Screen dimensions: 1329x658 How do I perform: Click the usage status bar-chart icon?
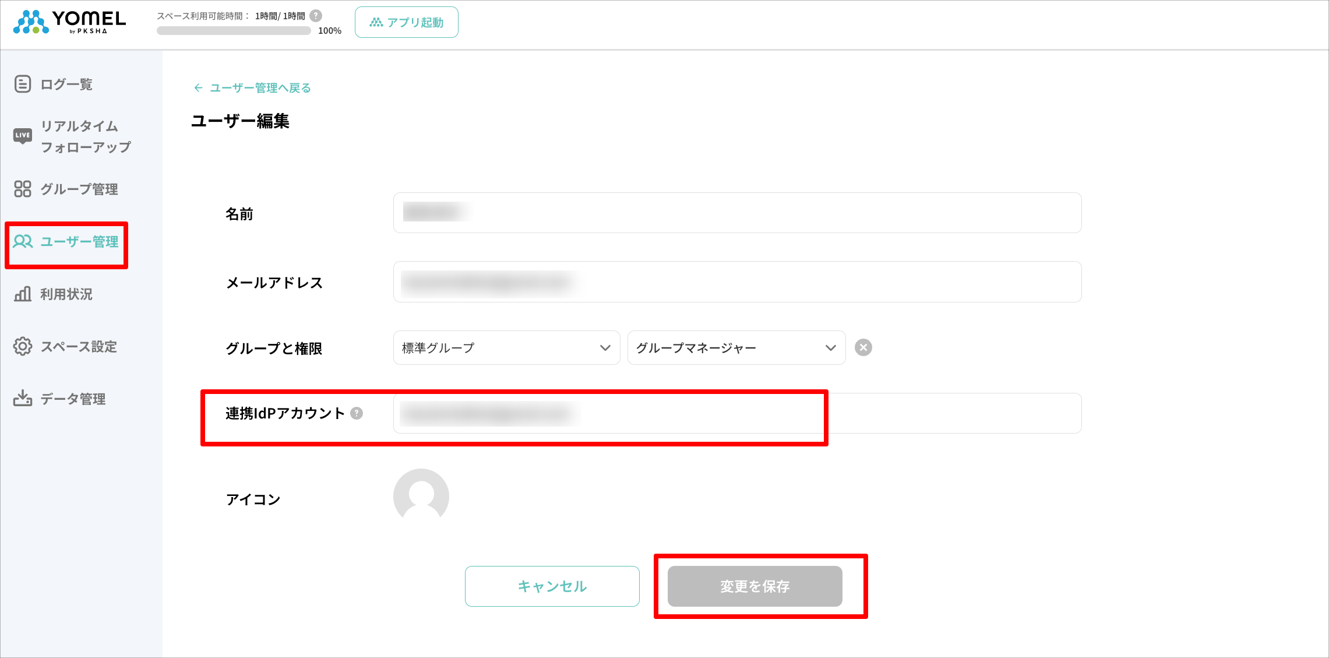23,294
